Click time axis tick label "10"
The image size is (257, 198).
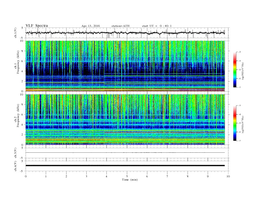[x=228, y=176]
